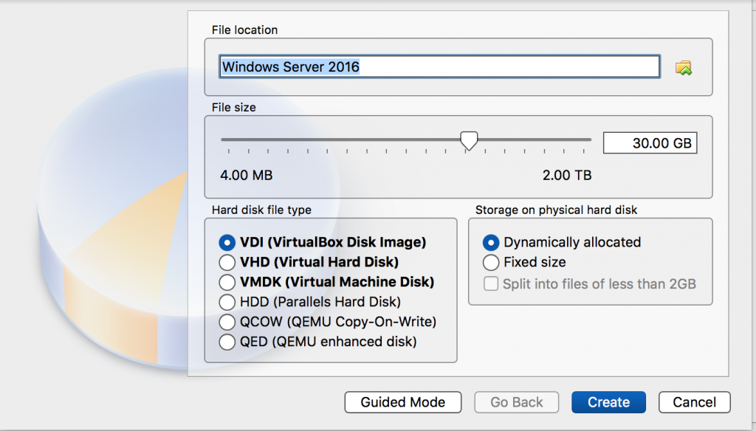Open the file location browser via folder icon
The width and height of the screenshot is (756, 431).
[684, 66]
